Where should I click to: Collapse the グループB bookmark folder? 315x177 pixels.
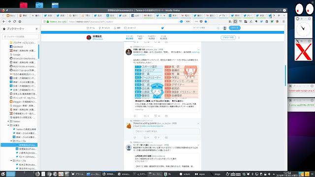[11, 161]
